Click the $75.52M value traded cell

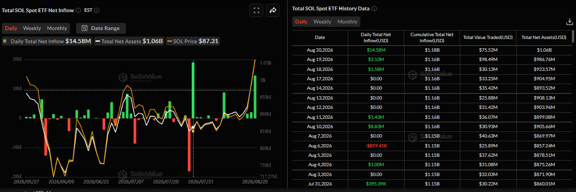(488, 50)
